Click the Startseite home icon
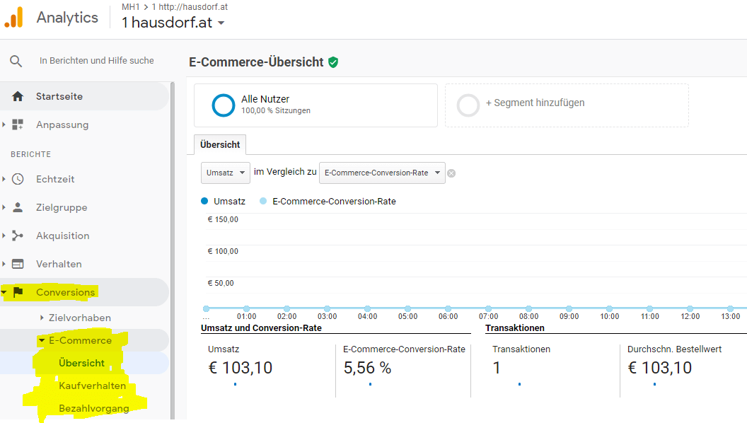 coord(18,96)
